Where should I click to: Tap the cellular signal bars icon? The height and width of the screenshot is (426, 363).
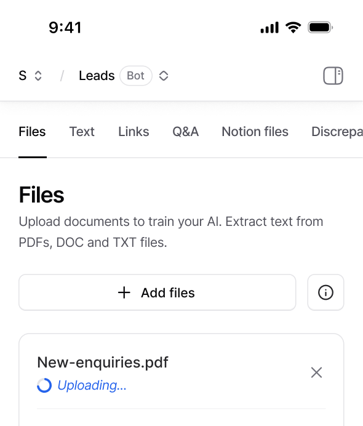point(269,28)
